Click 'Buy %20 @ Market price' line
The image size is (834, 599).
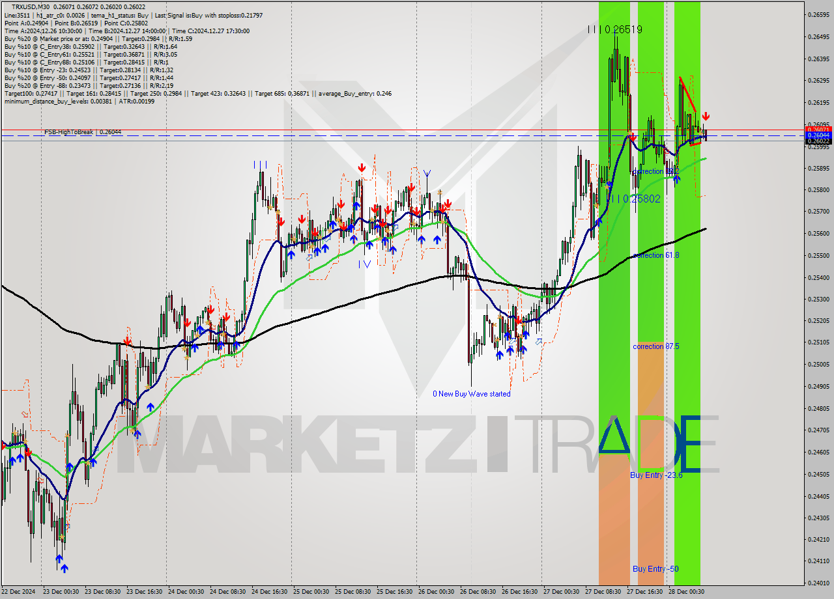click(x=98, y=38)
